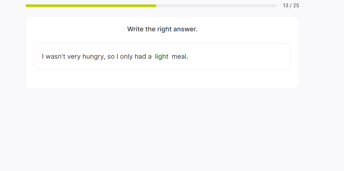Click the number 13 in the counter
Image resolution: width=344 pixels, height=171 pixels.
[x=286, y=5]
